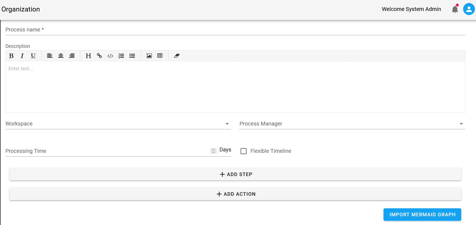The width and height of the screenshot is (476, 225).
Task: Open the user profile avatar menu
Action: pyautogui.click(x=469, y=9)
